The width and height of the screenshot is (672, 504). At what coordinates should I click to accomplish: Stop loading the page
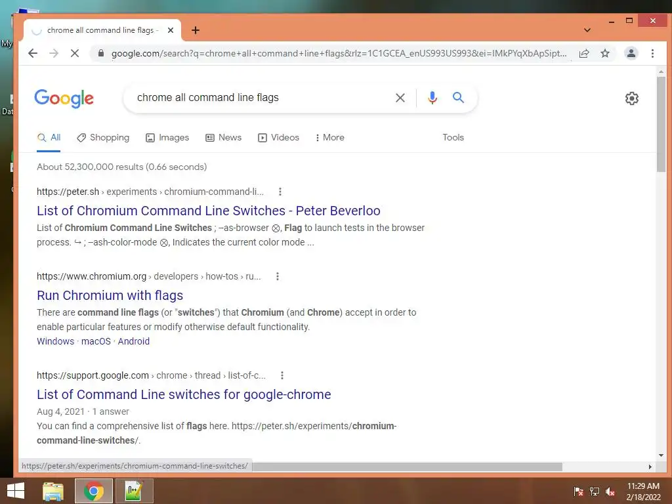tap(75, 53)
